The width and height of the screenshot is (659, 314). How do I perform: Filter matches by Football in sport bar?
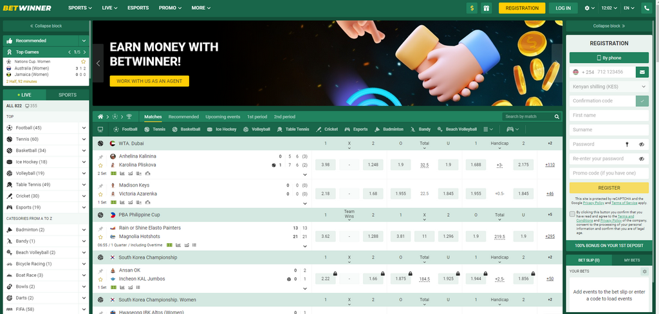pos(125,129)
